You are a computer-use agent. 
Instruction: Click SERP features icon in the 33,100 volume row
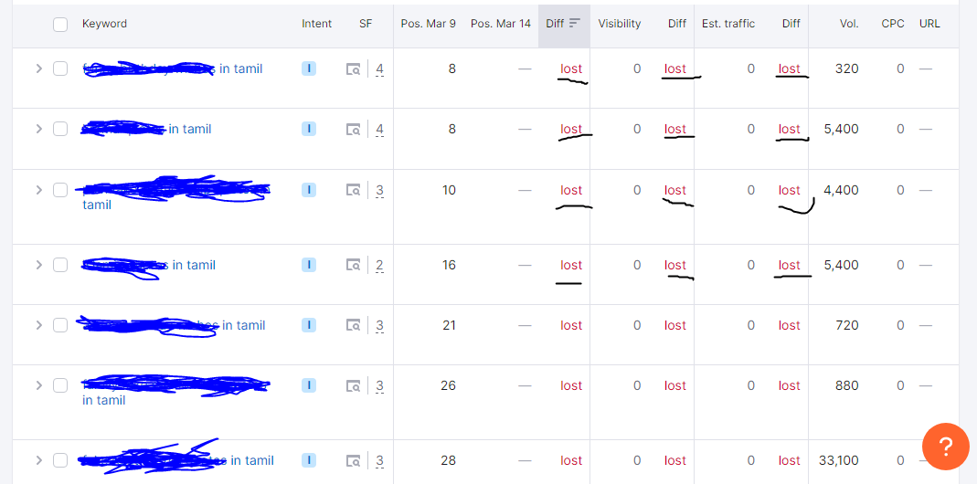point(353,461)
